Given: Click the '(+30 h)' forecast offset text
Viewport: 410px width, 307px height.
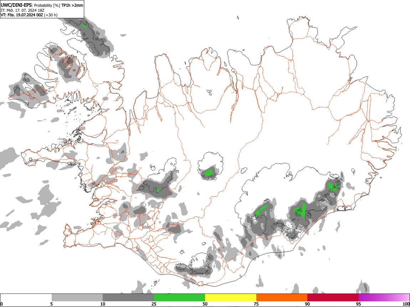Looking at the screenshot, I should [51, 15].
